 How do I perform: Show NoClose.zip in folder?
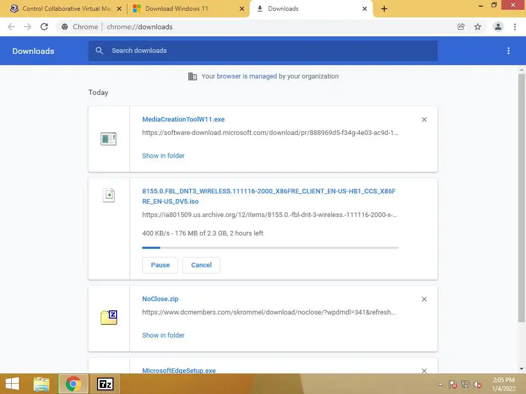[163, 336]
